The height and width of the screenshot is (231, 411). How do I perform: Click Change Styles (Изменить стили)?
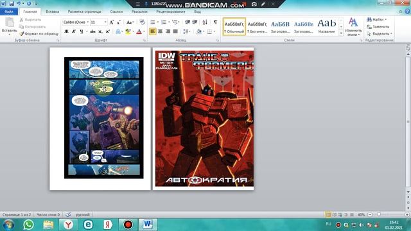pyautogui.click(x=353, y=27)
